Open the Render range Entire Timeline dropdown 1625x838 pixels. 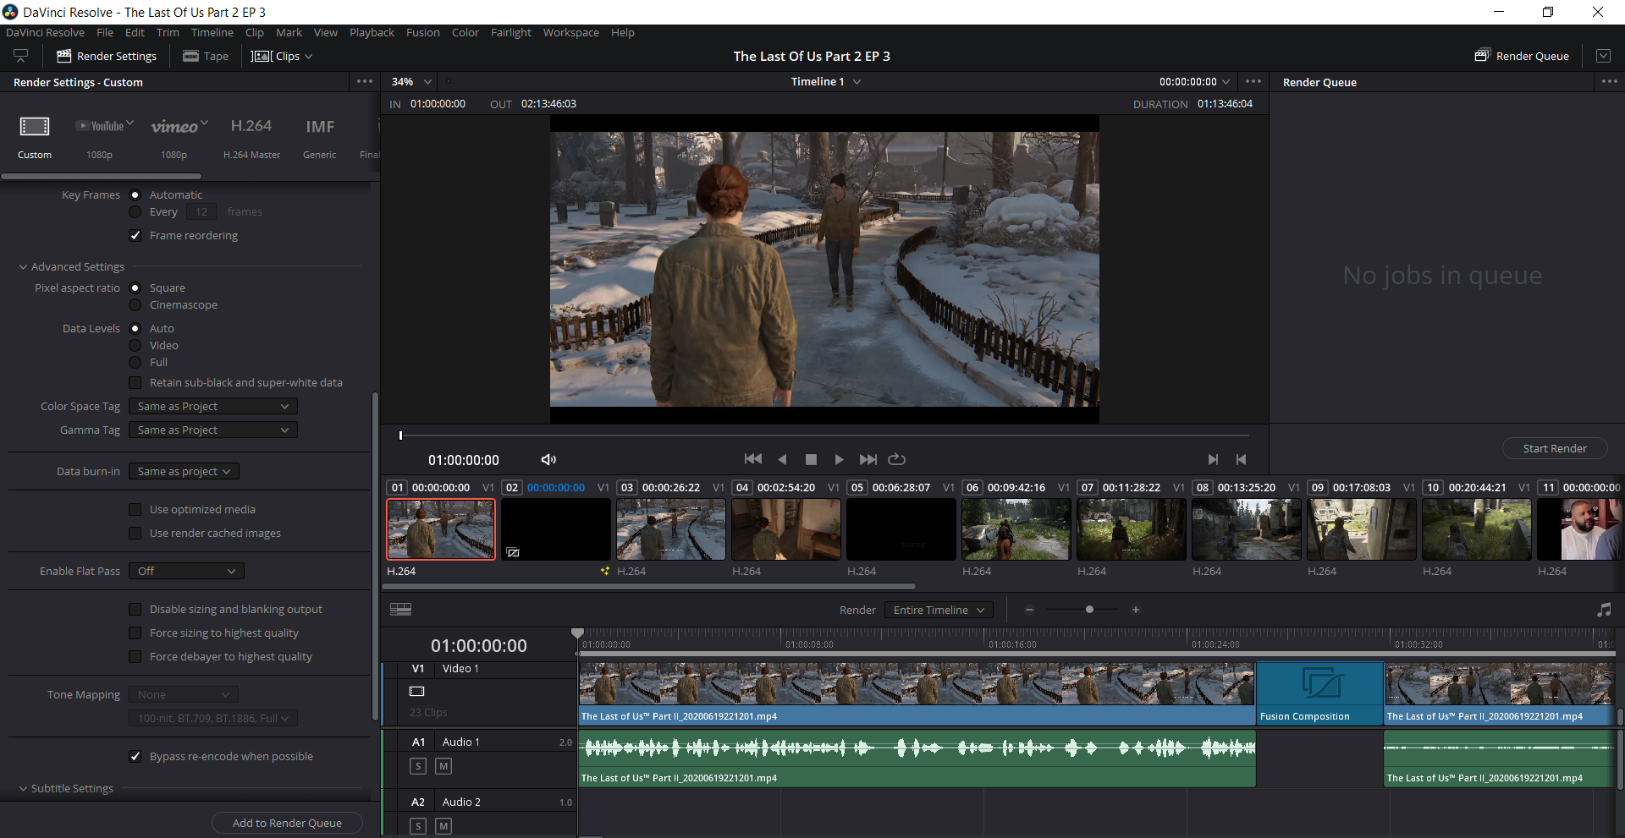pyautogui.click(x=939, y=611)
